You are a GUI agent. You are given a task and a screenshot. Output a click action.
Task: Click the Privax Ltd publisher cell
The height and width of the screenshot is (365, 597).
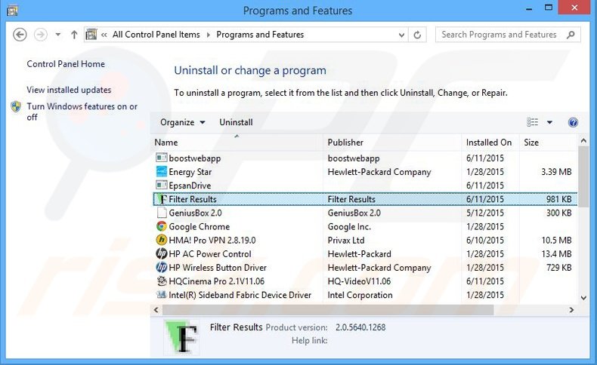346,241
